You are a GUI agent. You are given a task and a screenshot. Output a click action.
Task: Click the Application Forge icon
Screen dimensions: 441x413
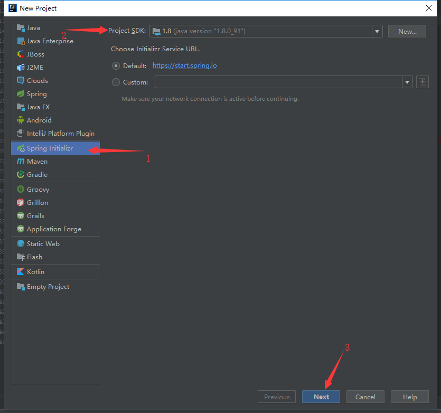coord(21,229)
